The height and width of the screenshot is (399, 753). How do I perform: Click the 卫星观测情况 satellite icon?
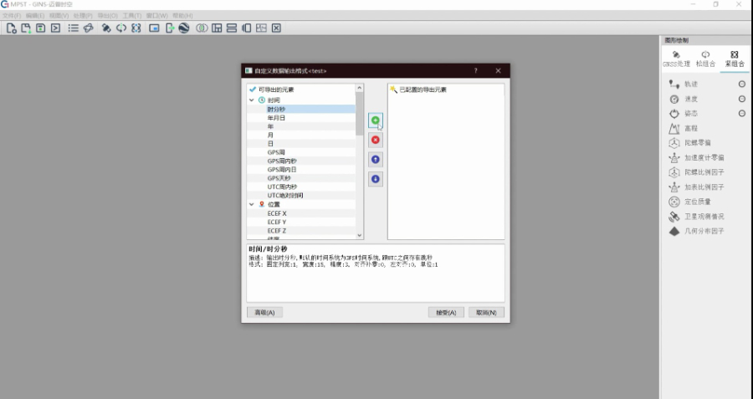pyautogui.click(x=674, y=217)
